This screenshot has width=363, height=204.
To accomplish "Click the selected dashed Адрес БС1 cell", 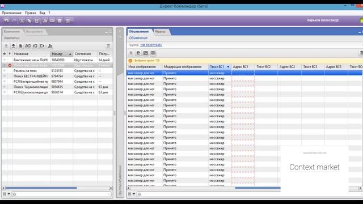I will 243,73.
